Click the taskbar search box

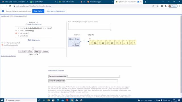21,100
